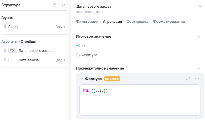The image size is (205, 120).
Task: Collapse the Структура panel with double chevron
Action: 64,5
